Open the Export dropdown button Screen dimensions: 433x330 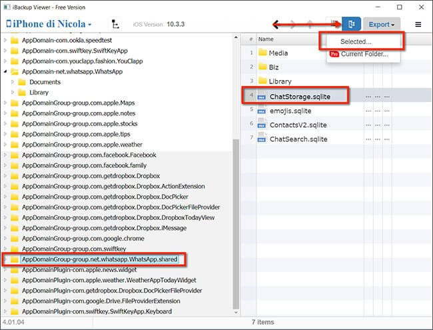[x=381, y=24]
